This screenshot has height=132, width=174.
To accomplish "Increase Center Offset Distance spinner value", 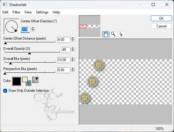I will coord(72,38).
